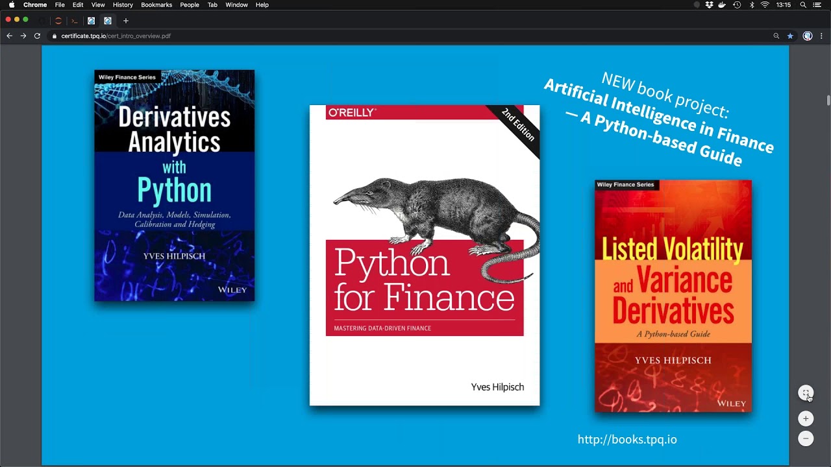
Task: Click the PDF vertical scrollbar thumb
Action: pyautogui.click(x=828, y=100)
